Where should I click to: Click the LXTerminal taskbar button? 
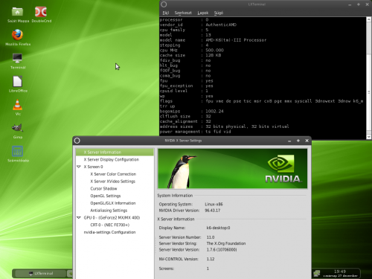click(41, 273)
